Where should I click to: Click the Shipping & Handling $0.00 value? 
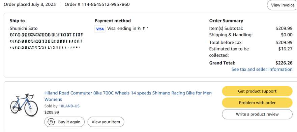click(x=287, y=35)
